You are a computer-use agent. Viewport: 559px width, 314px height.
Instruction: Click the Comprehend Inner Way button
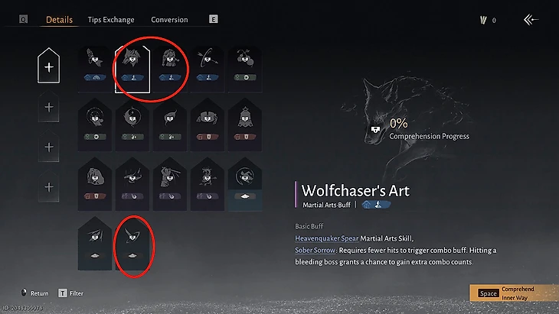[514, 293]
